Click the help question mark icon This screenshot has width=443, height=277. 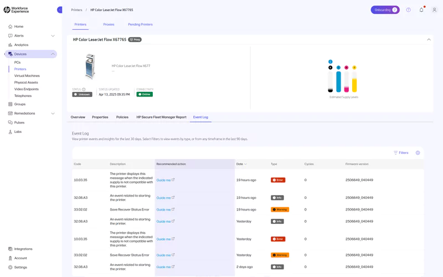click(x=408, y=10)
